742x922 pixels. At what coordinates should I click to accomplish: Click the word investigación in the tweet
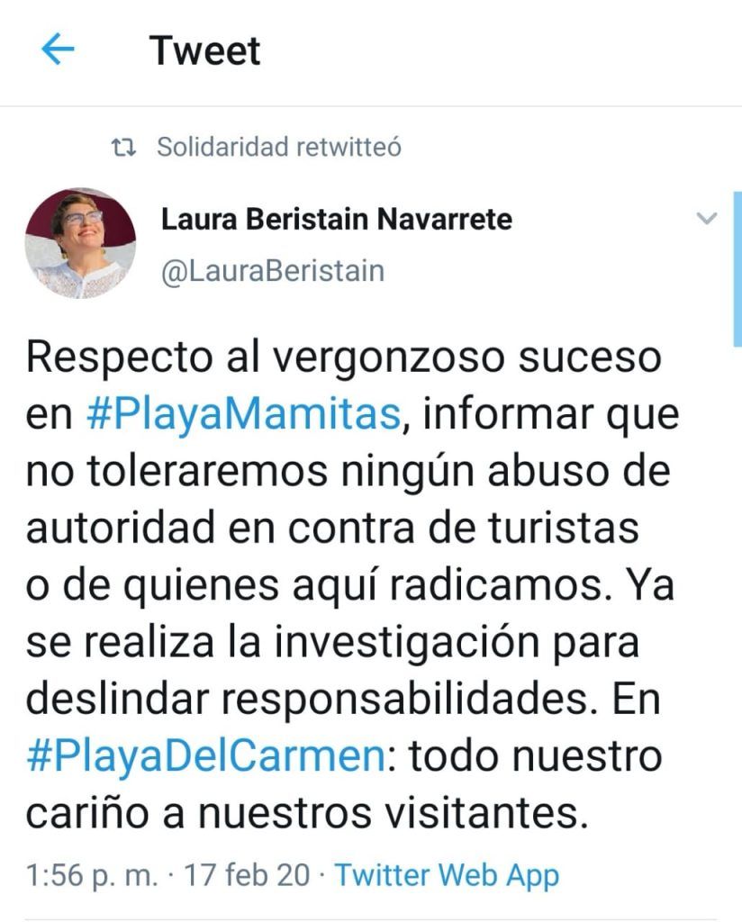click(406, 643)
